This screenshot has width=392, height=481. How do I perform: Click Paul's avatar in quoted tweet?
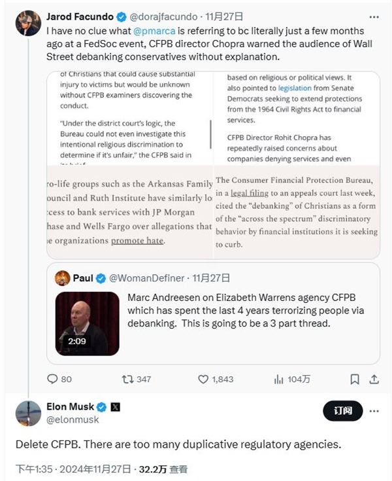pyautogui.click(x=63, y=278)
